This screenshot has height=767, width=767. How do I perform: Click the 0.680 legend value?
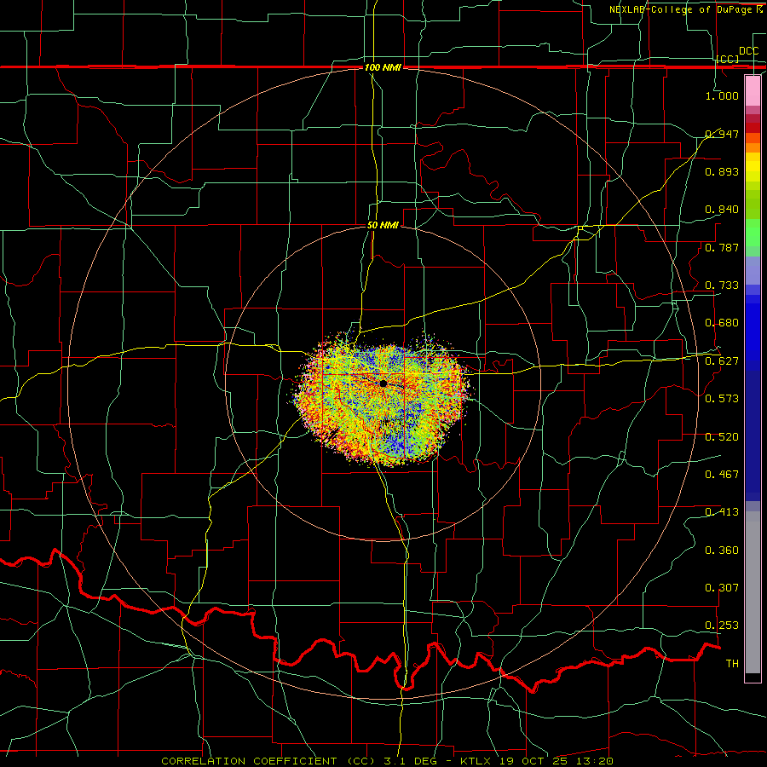point(722,323)
